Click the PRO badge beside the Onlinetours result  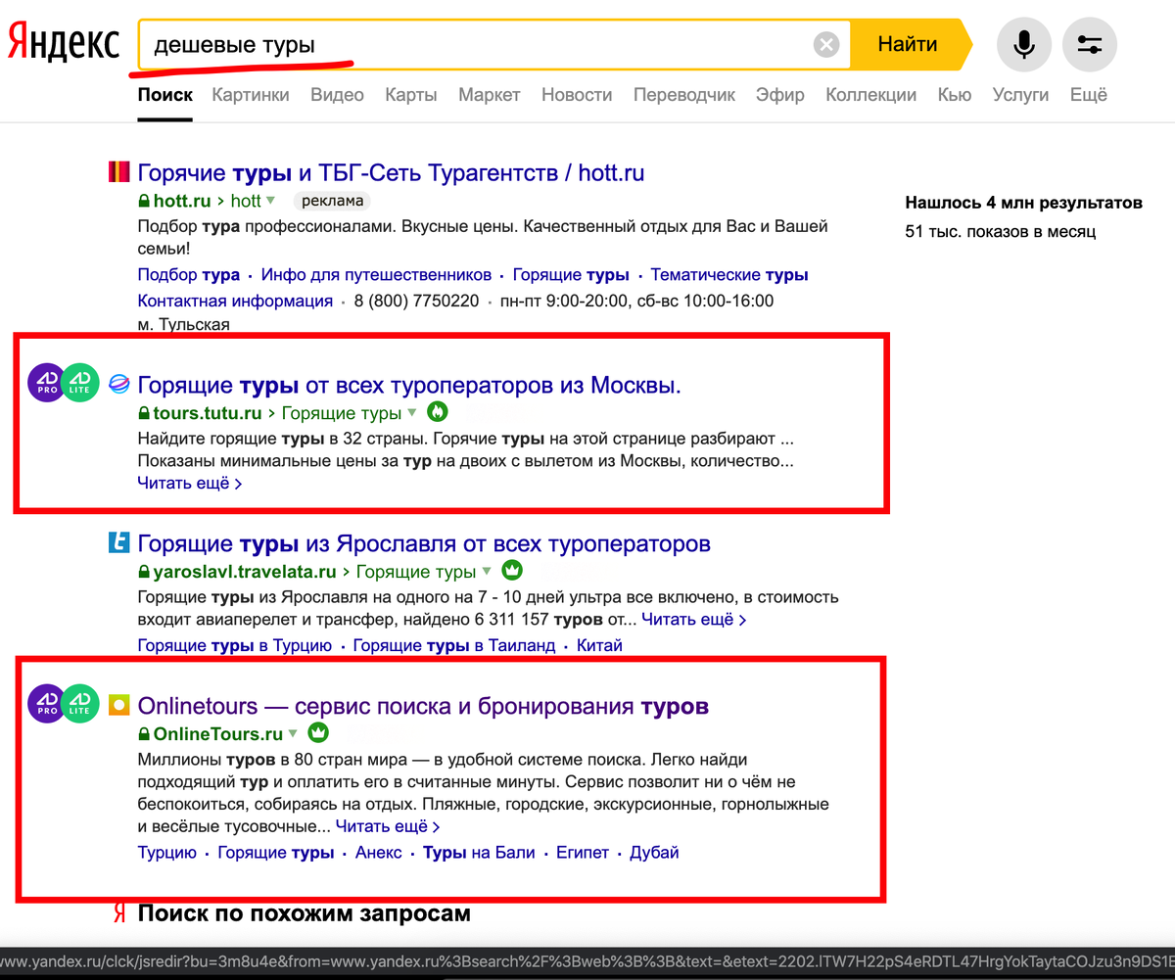coord(46,703)
